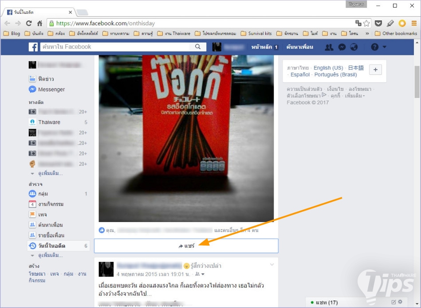Open the likes reaction icon

tap(102, 230)
